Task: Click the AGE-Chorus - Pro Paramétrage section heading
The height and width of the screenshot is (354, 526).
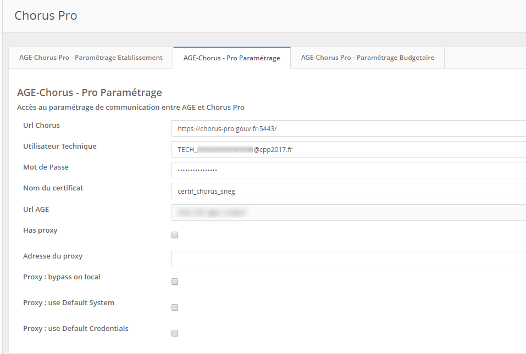Action: pos(89,92)
